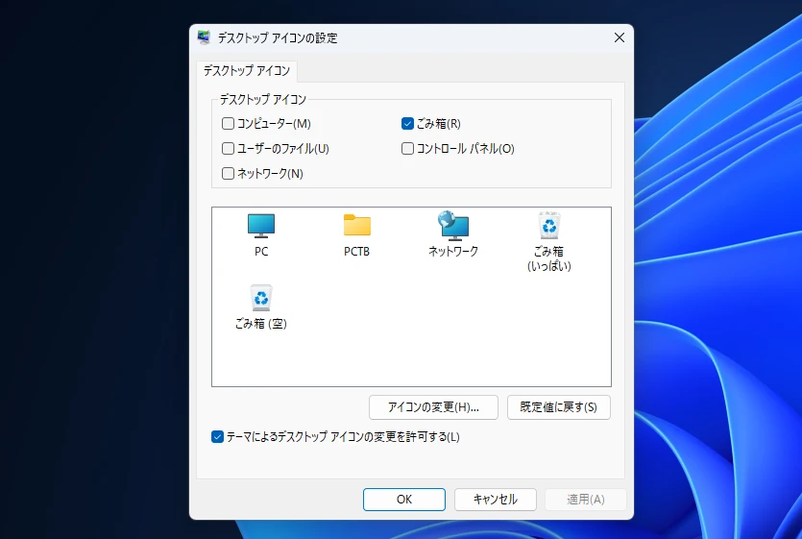Viewport: 802px width, 539px height.
Task: Select the PCTB folder icon
Action: (356, 227)
